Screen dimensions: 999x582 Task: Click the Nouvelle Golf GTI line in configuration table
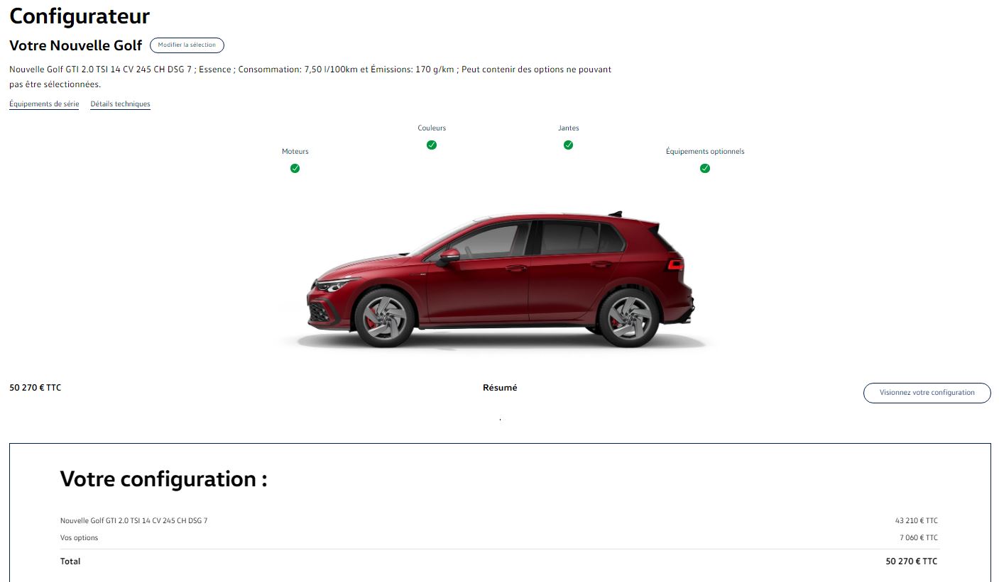[134, 521]
